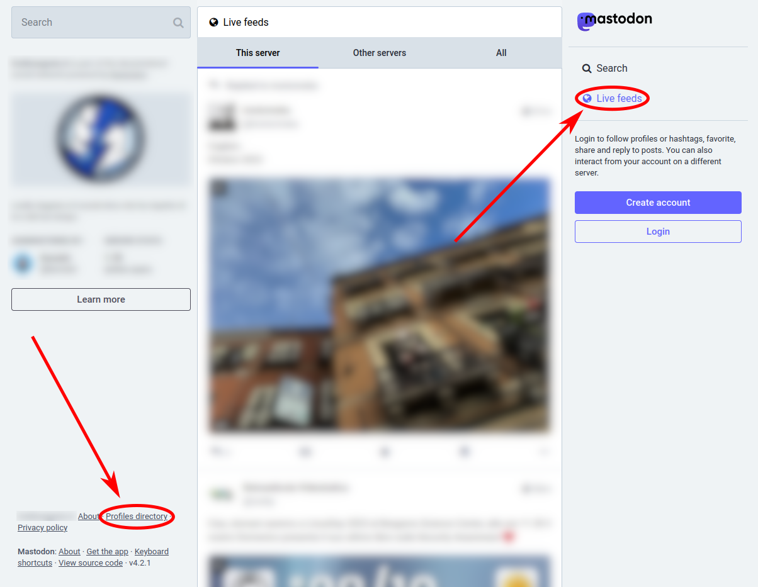Viewport: 758px width, 587px height.
Task: Click the server banner image in the sidebar
Action: pyautogui.click(x=101, y=139)
